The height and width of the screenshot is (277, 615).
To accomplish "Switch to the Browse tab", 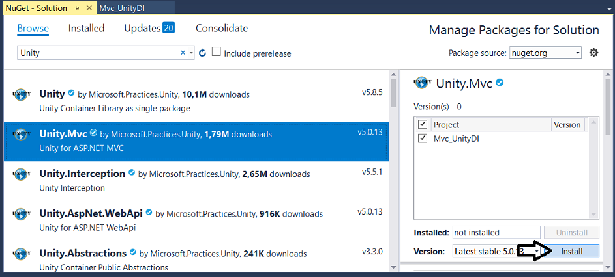I will click(33, 28).
